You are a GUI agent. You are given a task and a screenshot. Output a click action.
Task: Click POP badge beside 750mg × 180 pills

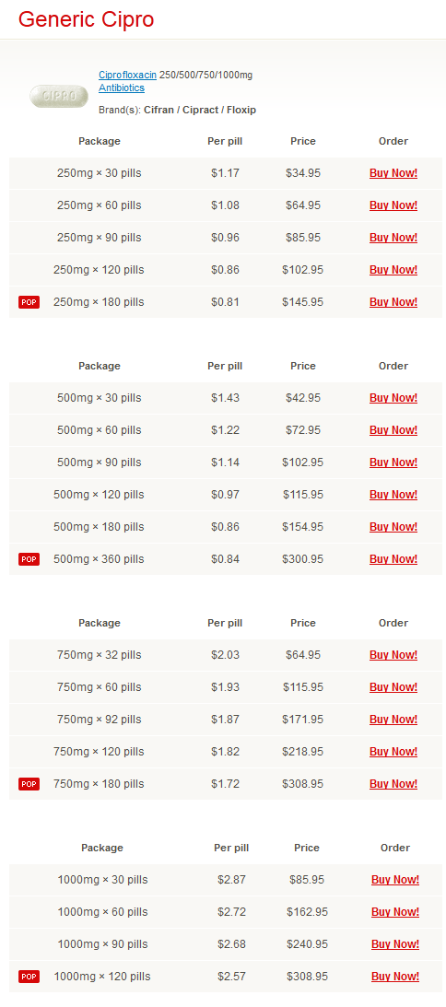click(29, 783)
